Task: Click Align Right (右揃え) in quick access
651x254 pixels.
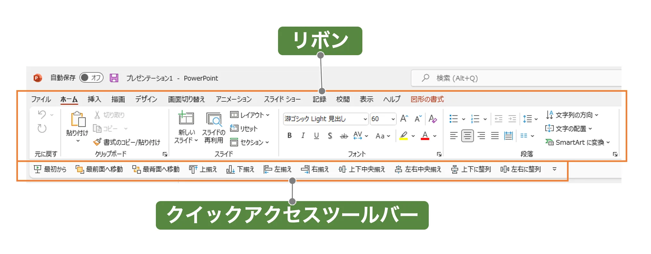Action: (x=315, y=169)
